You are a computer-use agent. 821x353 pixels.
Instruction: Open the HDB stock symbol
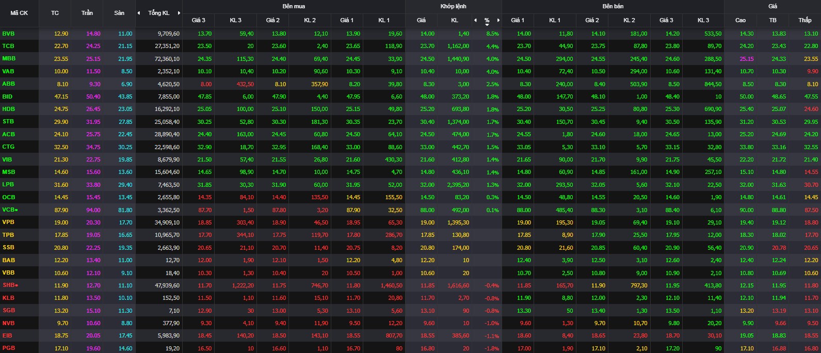click(8, 109)
